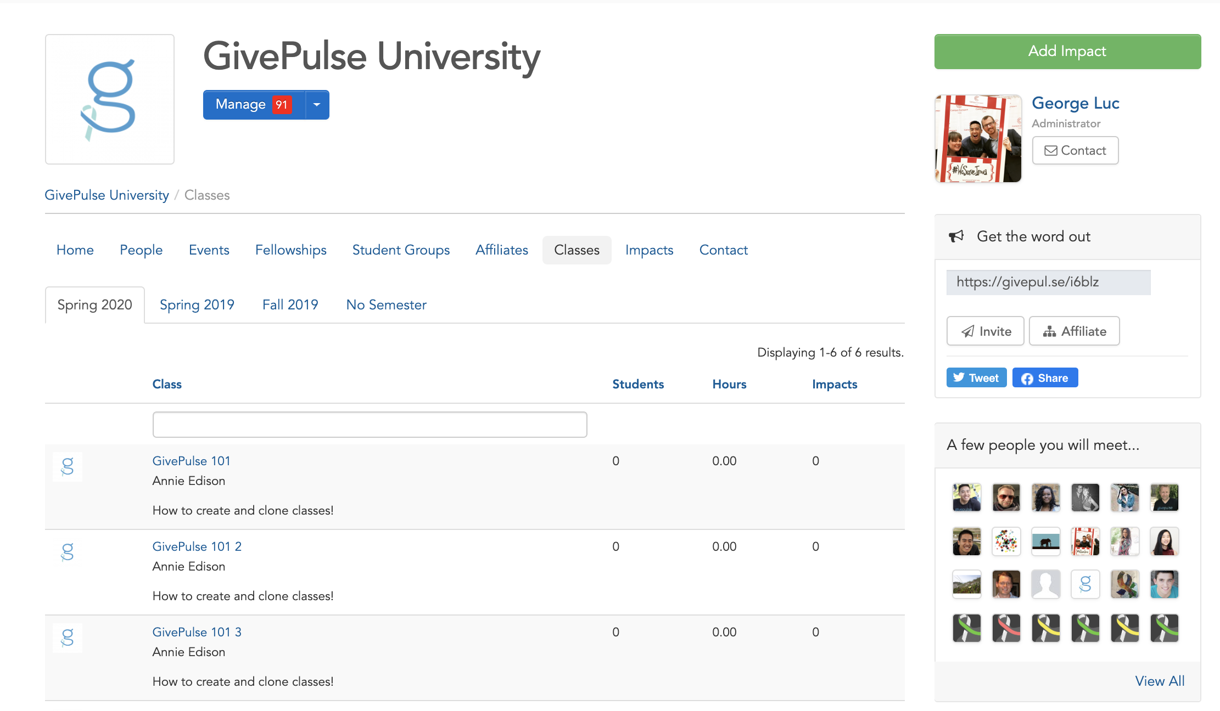
Task: Expand the Manage dropdown arrow
Action: click(317, 105)
